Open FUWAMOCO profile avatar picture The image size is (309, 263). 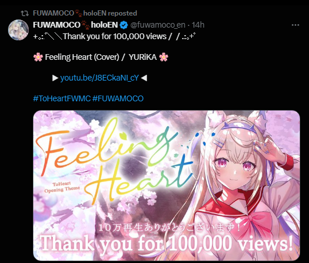(18, 30)
